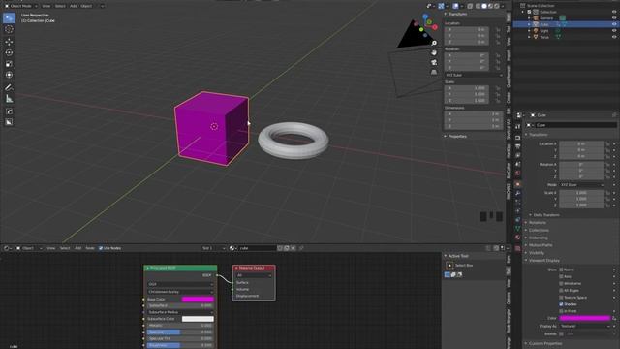The image size is (620, 349).
Task: Enable Show Name checkbox
Action: tap(561, 270)
